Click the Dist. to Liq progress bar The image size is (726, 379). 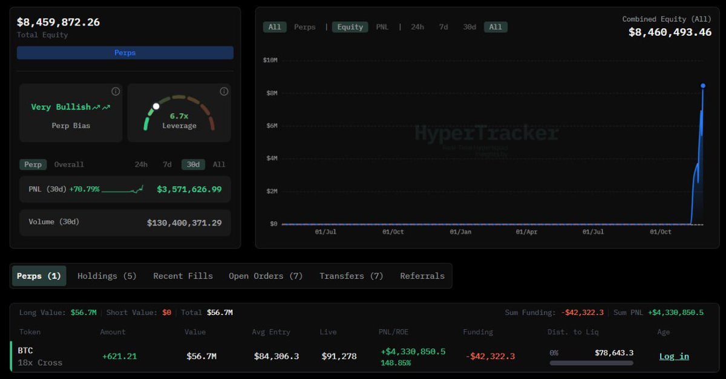pyautogui.click(x=592, y=363)
